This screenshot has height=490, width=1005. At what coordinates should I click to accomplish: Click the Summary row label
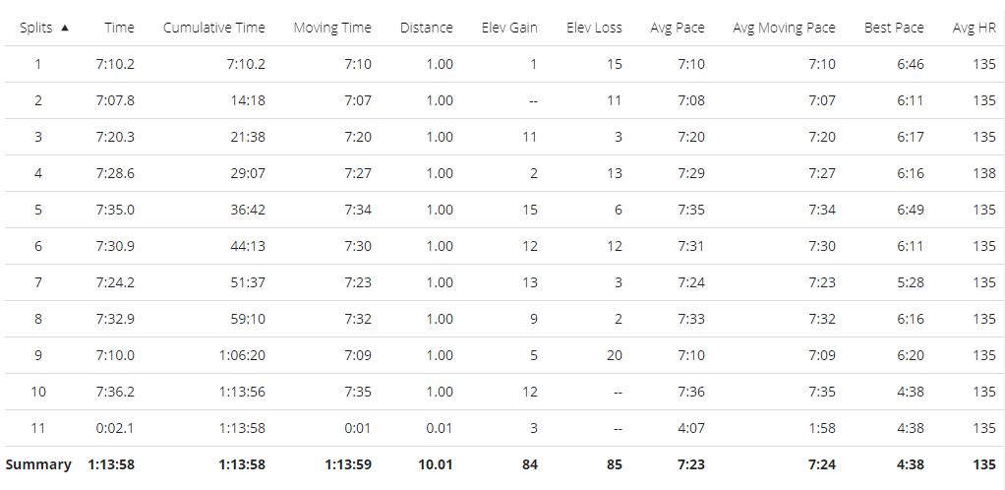pyautogui.click(x=38, y=464)
